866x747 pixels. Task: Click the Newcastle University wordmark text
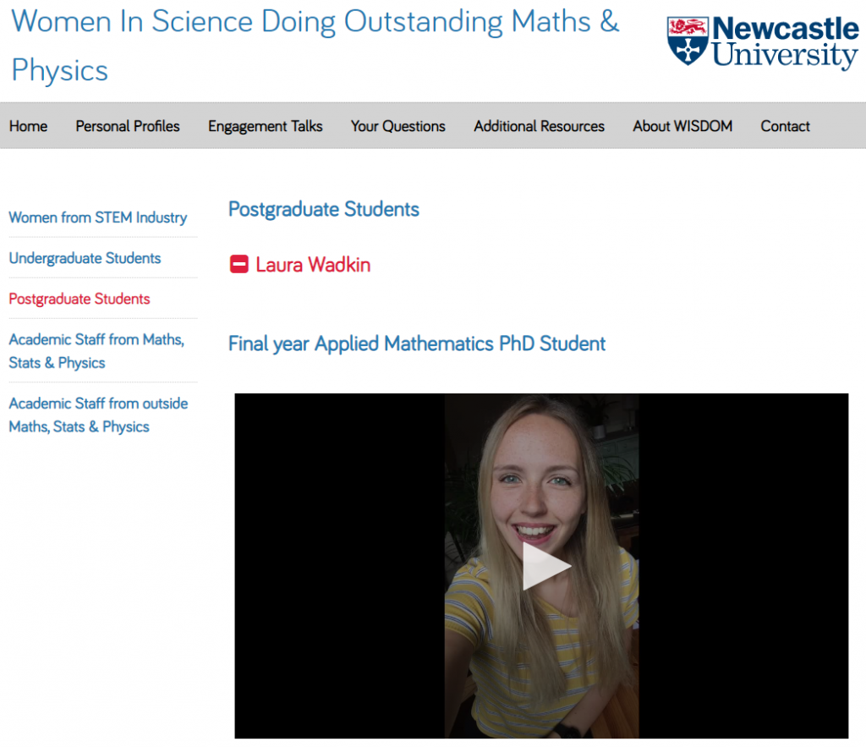pos(785,43)
